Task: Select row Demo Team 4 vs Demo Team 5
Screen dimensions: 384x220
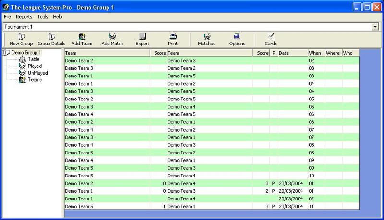Action: 212,114
